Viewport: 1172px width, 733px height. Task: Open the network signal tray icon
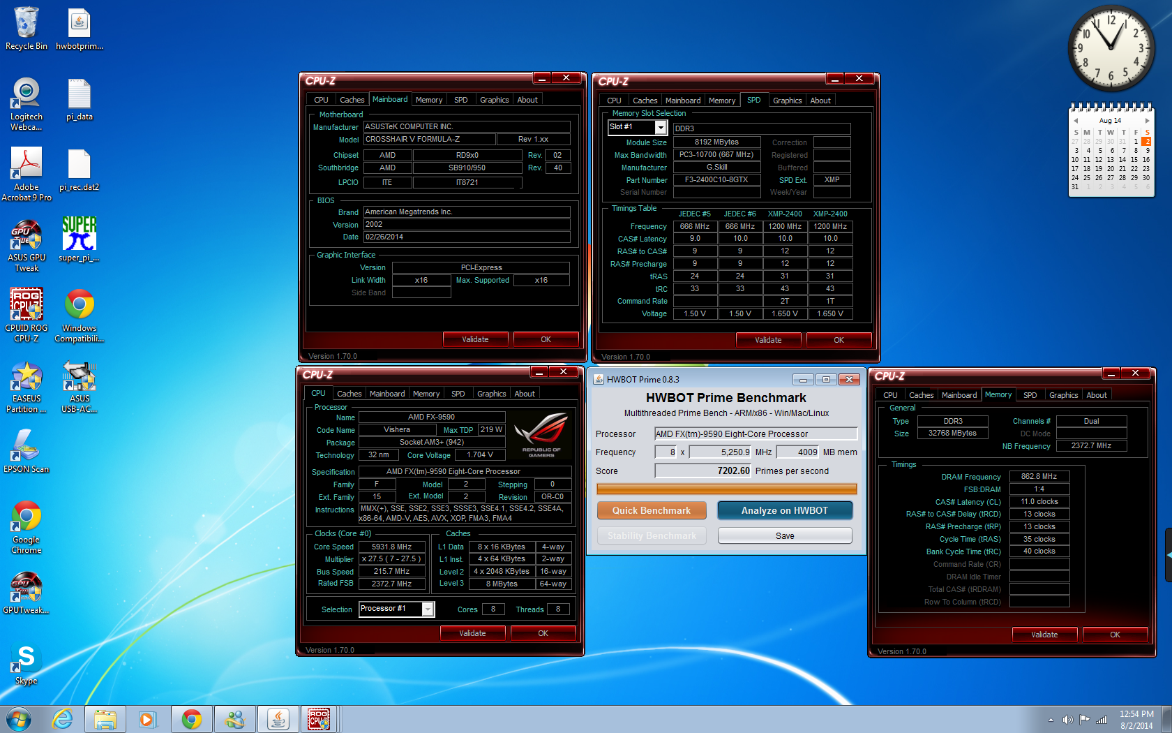point(1102,720)
